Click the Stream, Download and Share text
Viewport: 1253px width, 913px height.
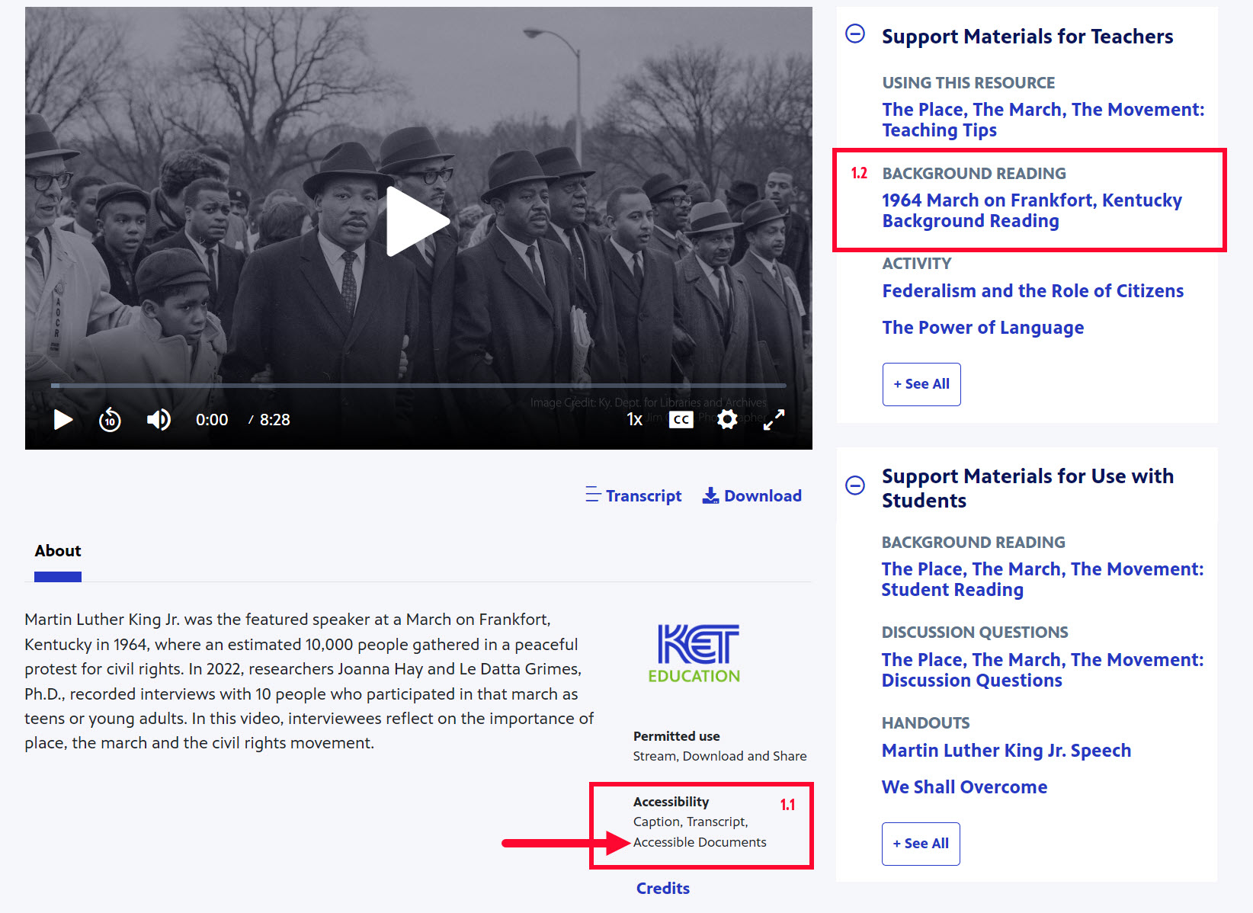click(x=719, y=756)
